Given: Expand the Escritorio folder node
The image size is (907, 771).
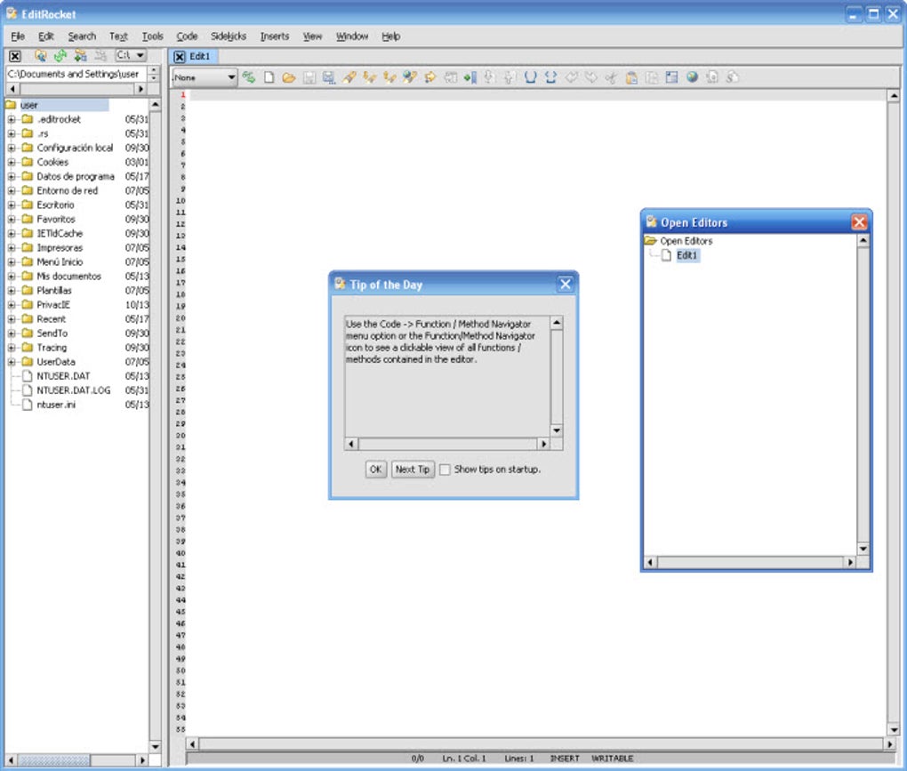Looking at the screenshot, I should (x=12, y=205).
